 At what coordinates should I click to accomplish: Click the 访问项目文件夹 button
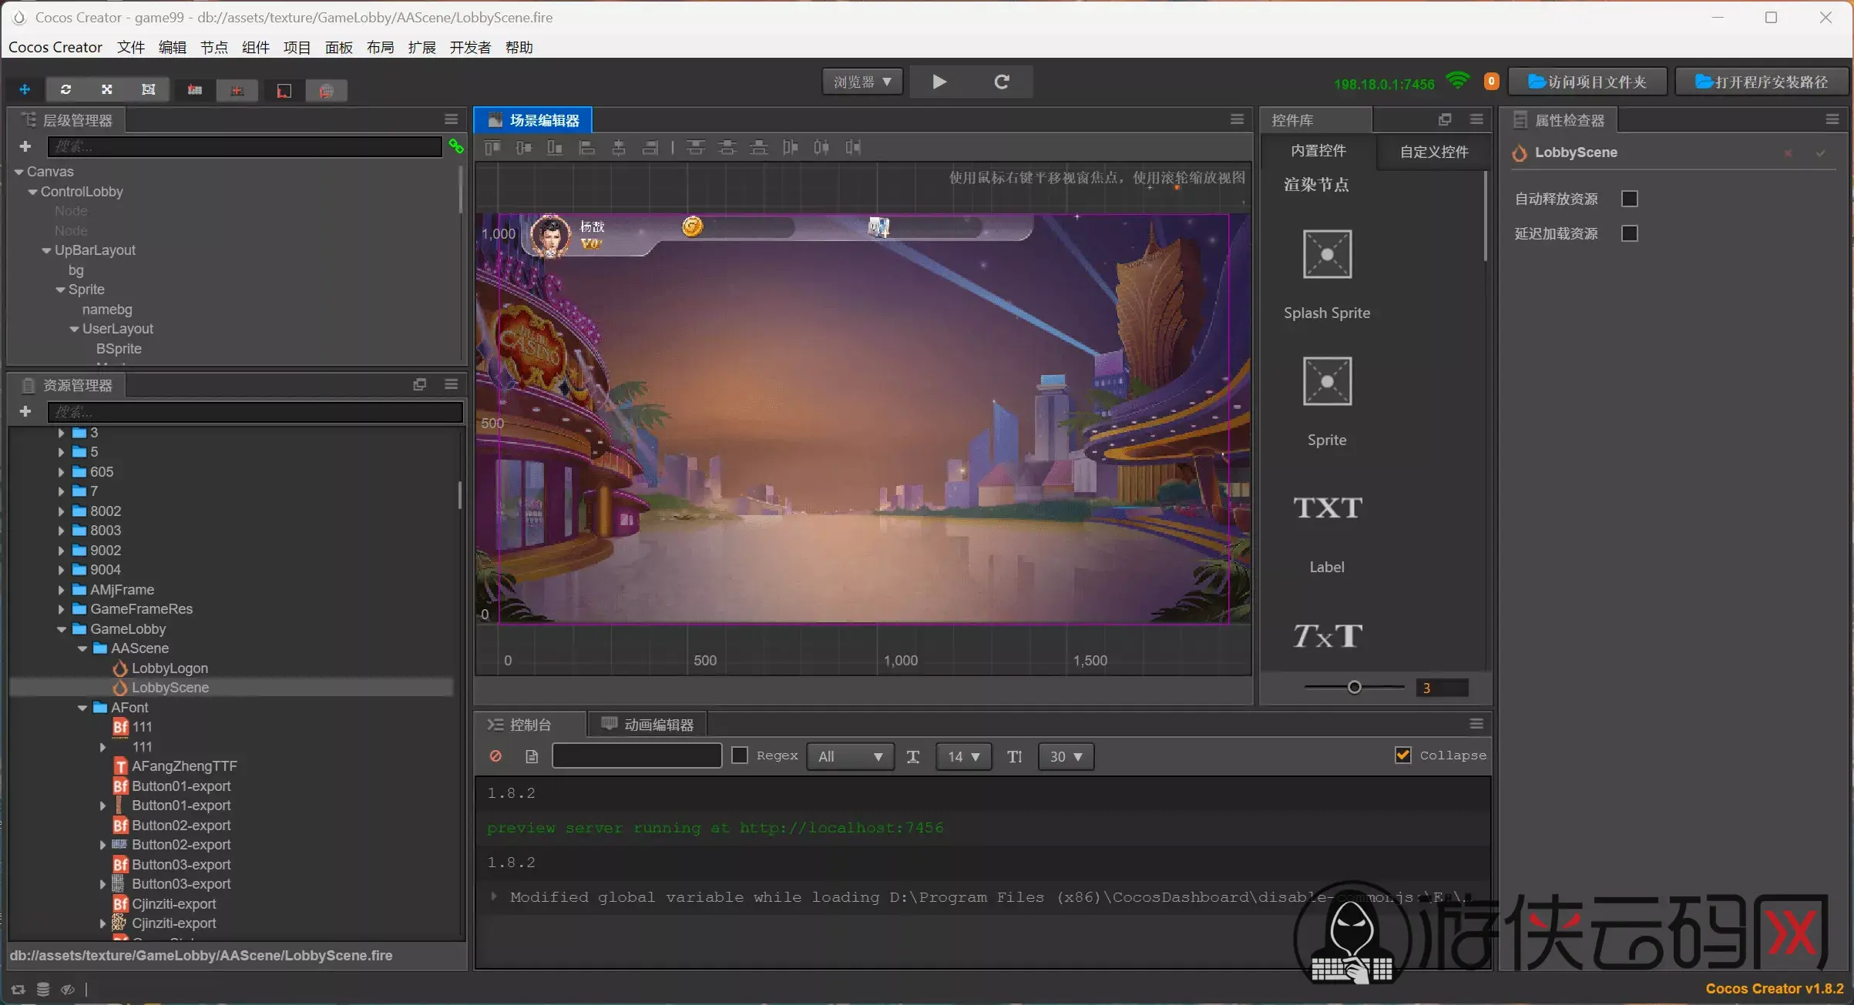[x=1587, y=82]
